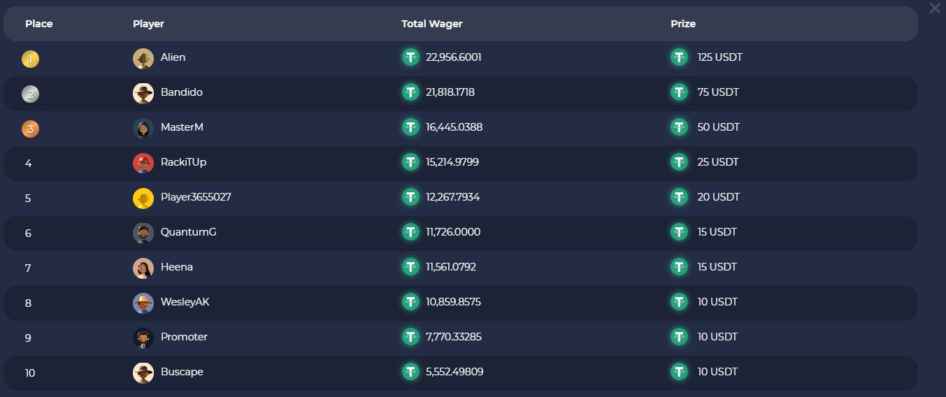The image size is (946, 397).
Task: Click the Place column header
Action: [x=39, y=24]
